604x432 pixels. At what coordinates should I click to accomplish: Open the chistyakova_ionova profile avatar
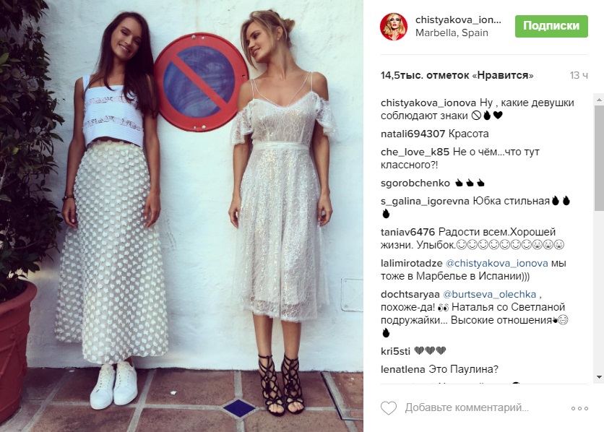coord(394,27)
